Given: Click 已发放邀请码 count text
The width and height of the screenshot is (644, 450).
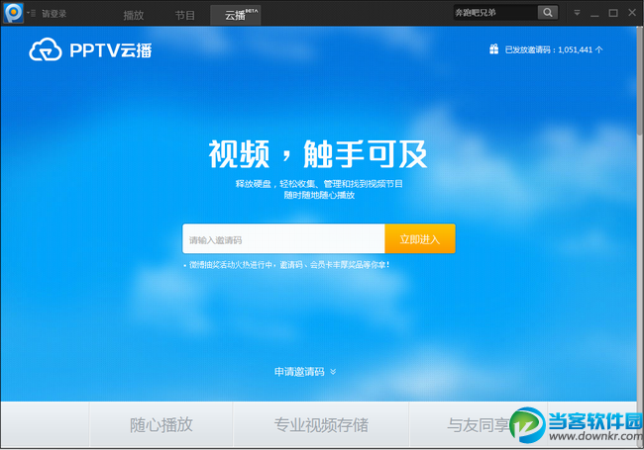Looking at the screenshot, I should pyautogui.click(x=554, y=50).
